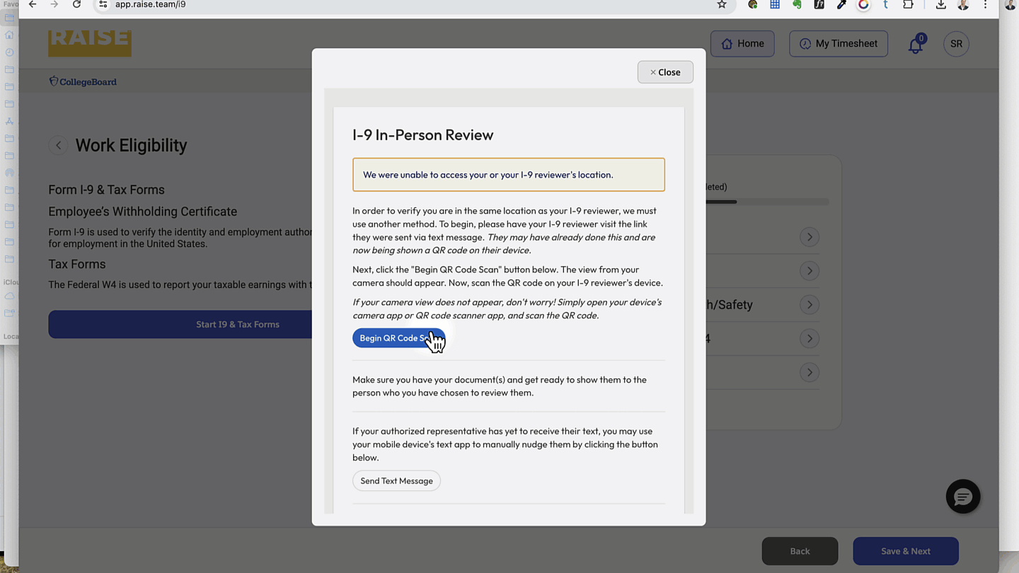Expand the Safety row chevron

pyautogui.click(x=810, y=305)
